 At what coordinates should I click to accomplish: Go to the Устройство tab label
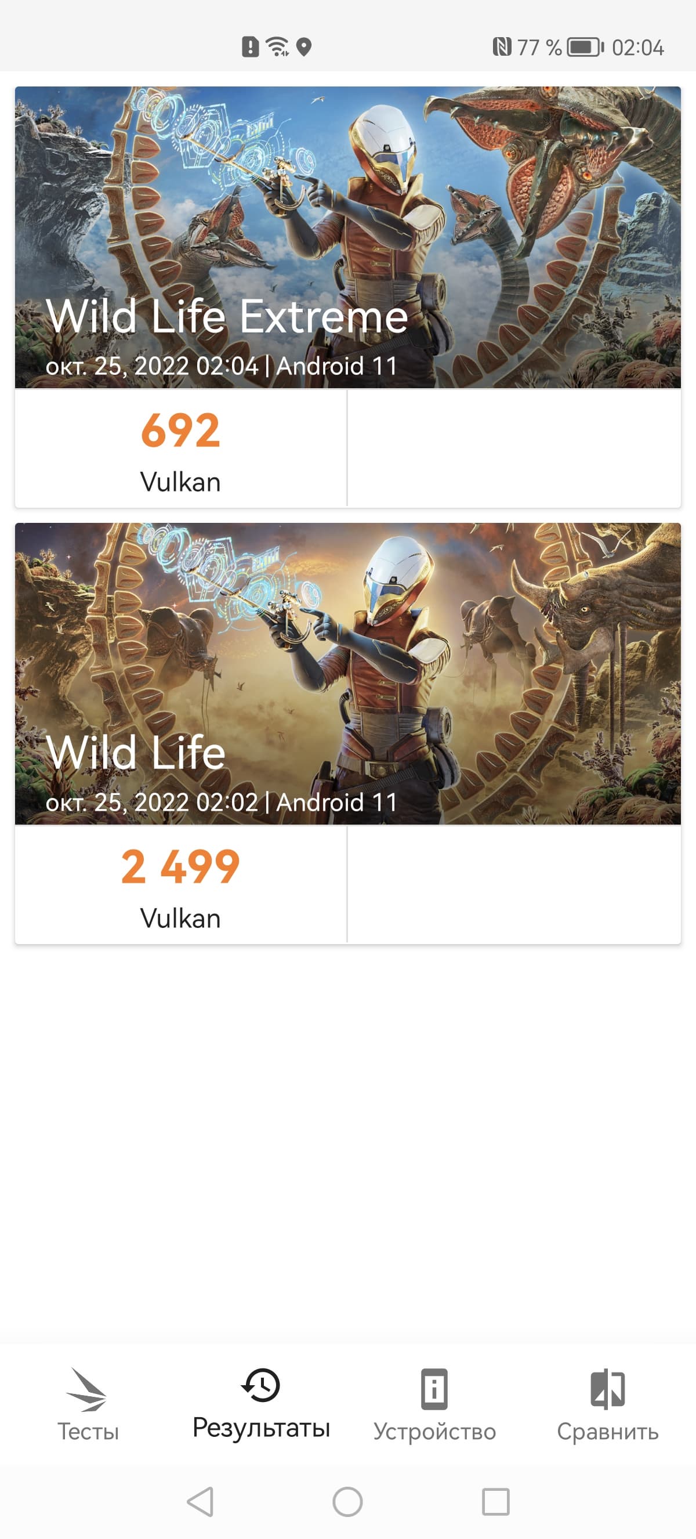point(434,1432)
